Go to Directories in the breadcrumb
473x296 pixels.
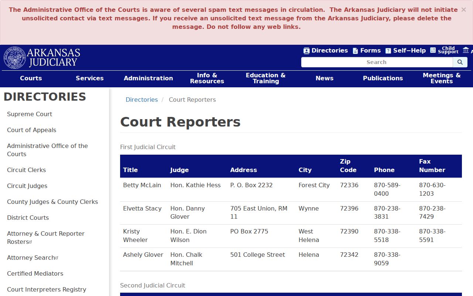tap(142, 100)
